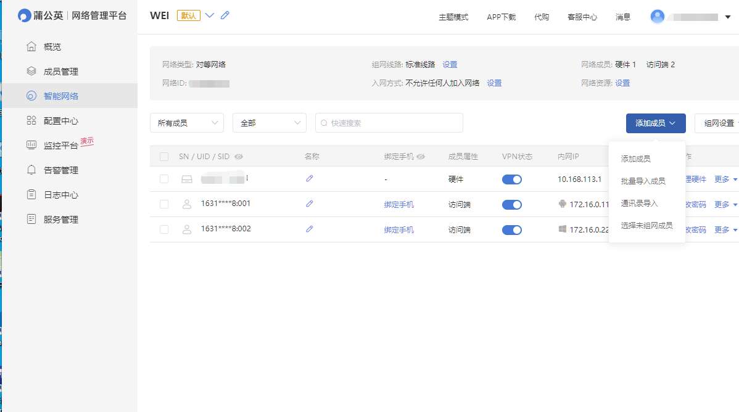The image size is (739, 412).
Task: Edit network name WEI with pencil icon
Action: coord(225,15)
